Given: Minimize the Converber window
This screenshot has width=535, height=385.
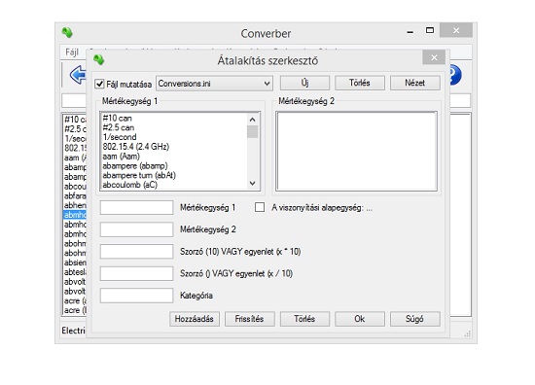Looking at the screenshot, I should click(x=410, y=31).
